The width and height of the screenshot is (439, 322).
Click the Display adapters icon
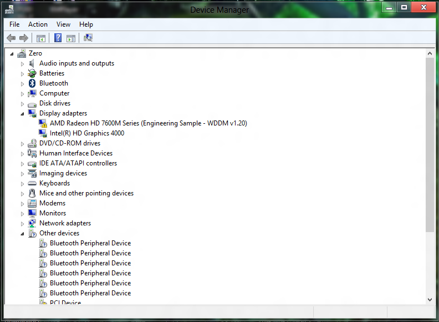point(32,113)
